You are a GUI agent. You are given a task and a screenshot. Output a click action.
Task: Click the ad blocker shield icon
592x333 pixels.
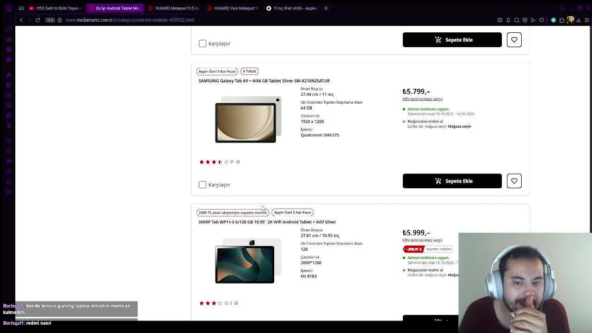coord(525,20)
